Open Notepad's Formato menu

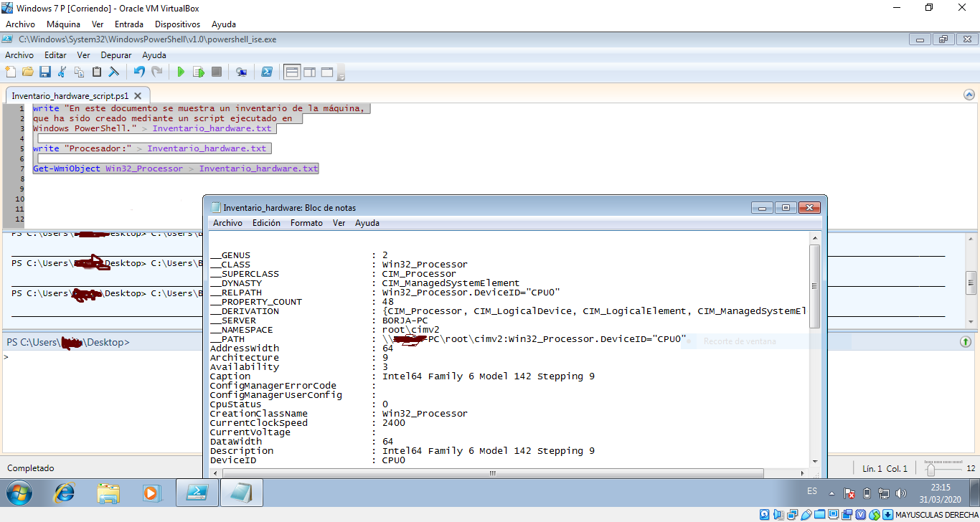click(x=306, y=223)
